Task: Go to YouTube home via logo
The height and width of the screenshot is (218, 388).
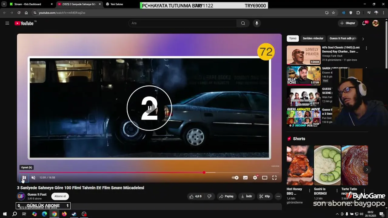Action: pos(24,23)
